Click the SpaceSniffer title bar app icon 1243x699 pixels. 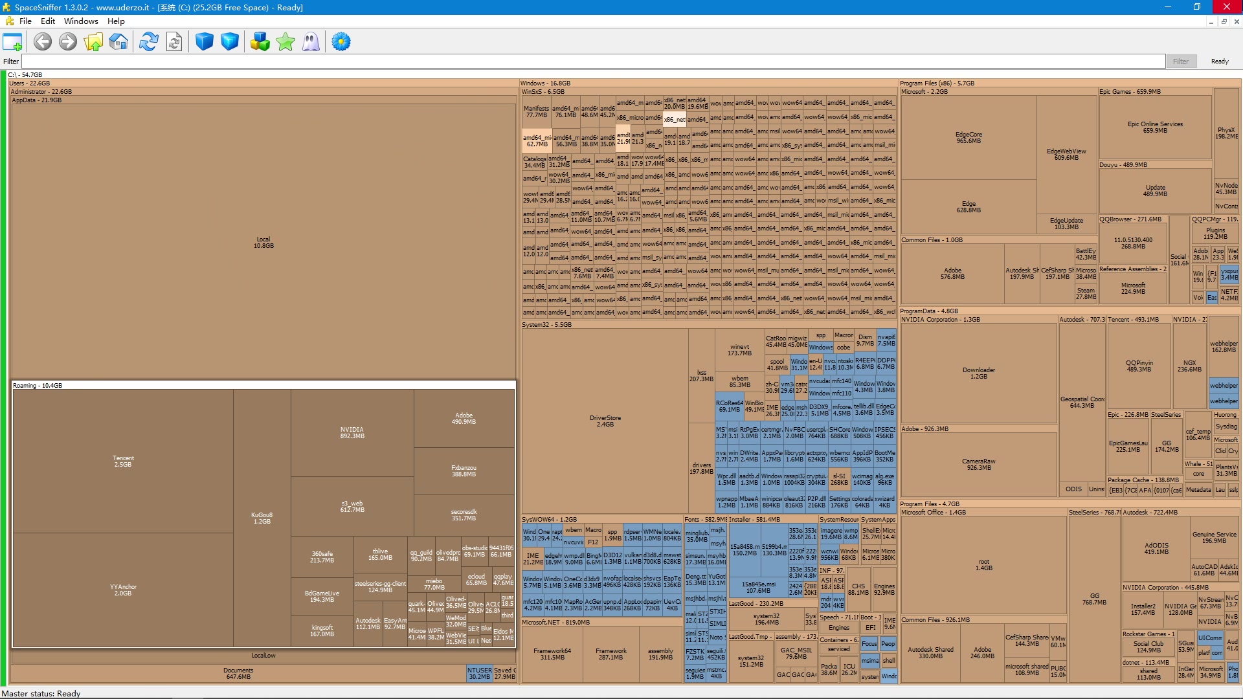(6, 7)
